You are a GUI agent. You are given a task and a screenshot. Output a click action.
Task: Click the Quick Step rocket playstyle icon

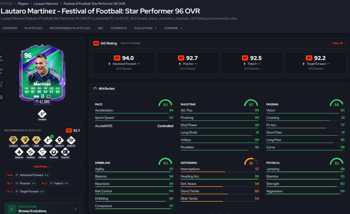coord(19,152)
